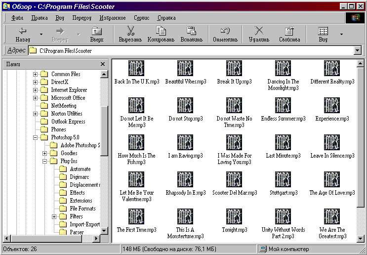Collapse the Plug-Ins folder tree node

click(x=45, y=161)
